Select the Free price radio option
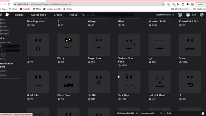Image resolution: width=206 pixels, height=116 pixels. pos(0,59)
